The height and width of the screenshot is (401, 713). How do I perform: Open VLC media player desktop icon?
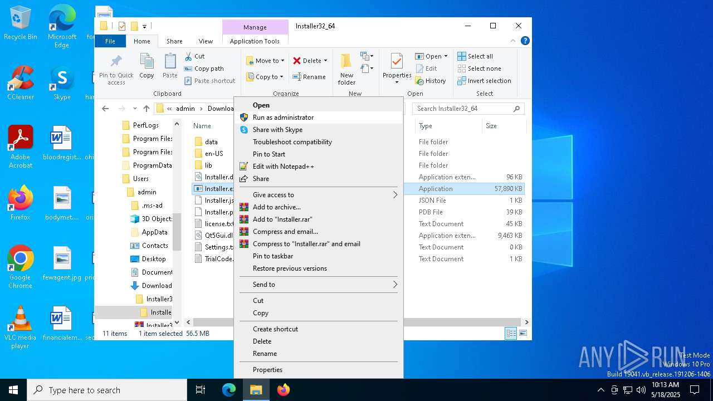pos(21,327)
